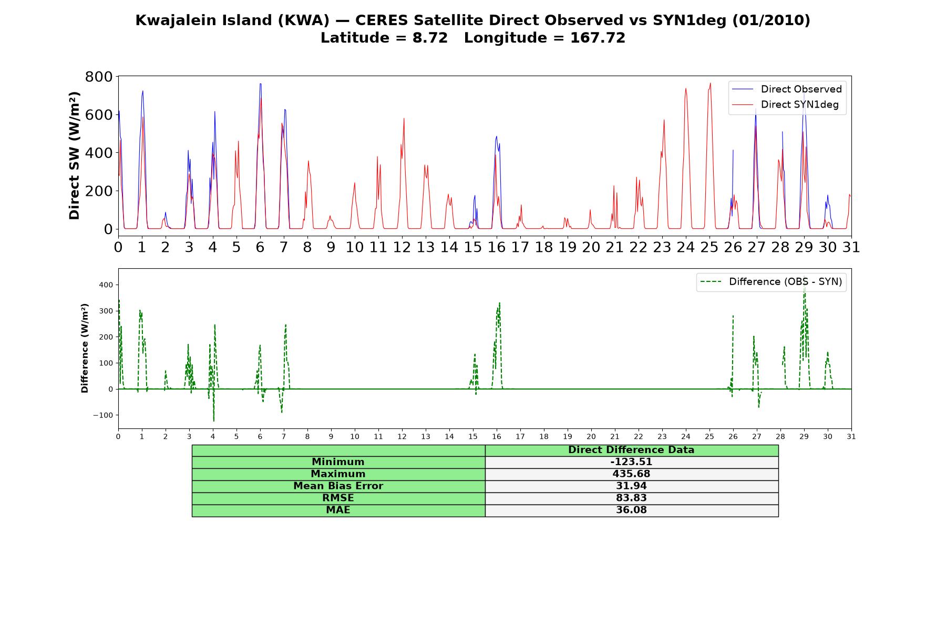Viewport: 946px width, 630px height.
Task: Click the Direct Observed legend entry
Action: click(x=787, y=89)
